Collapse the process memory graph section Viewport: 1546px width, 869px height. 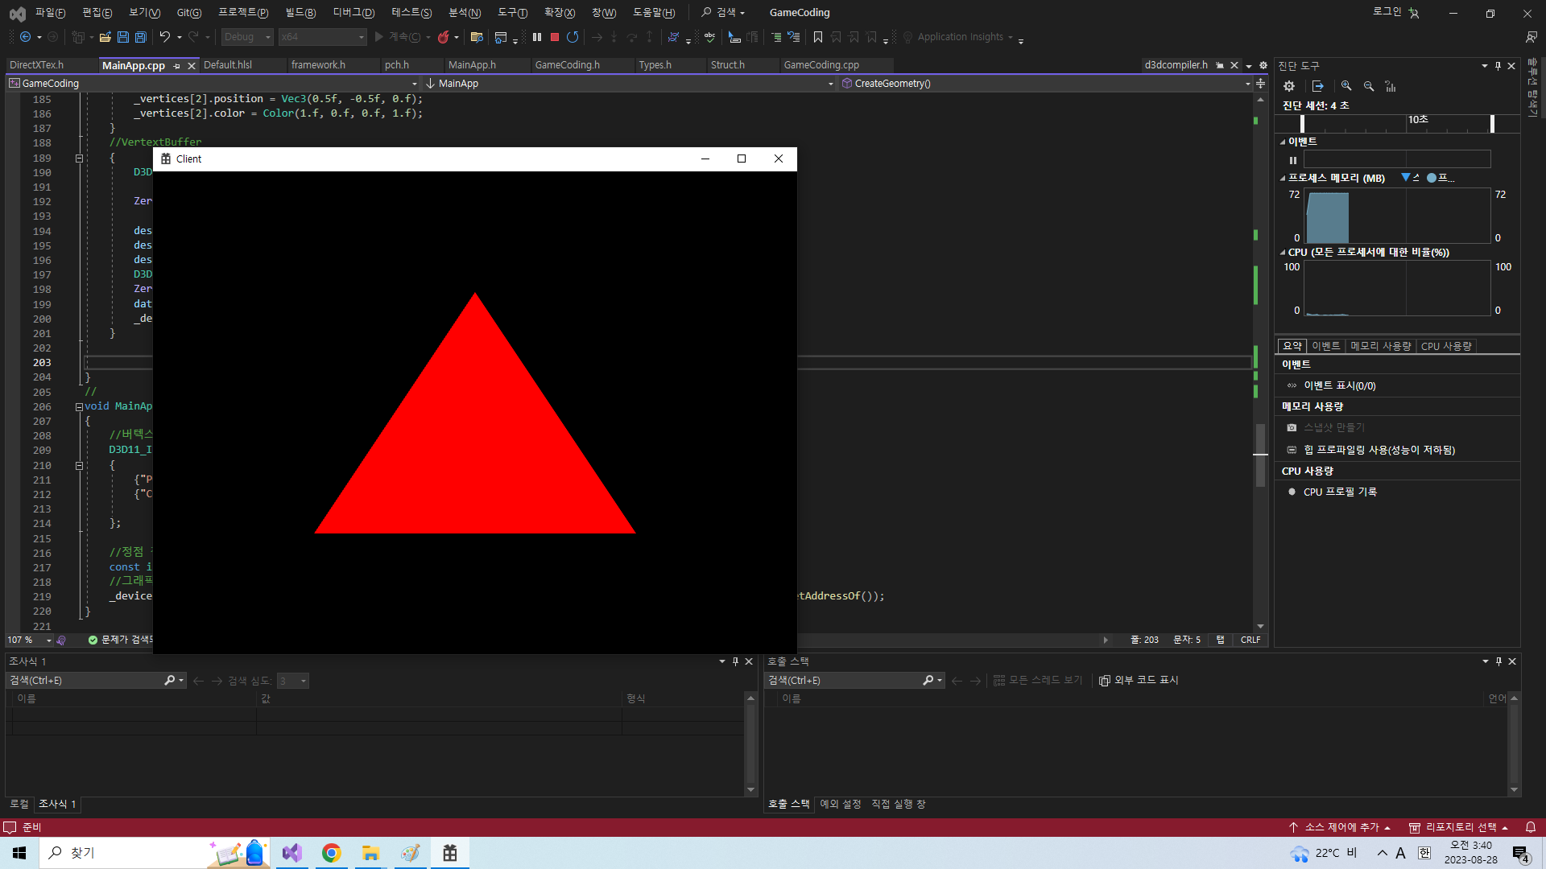pos(1283,179)
